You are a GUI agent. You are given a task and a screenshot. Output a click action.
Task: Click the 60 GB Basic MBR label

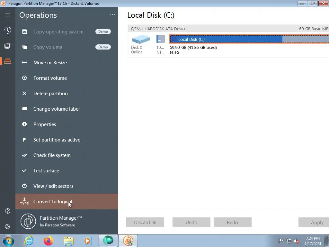(x=314, y=29)
